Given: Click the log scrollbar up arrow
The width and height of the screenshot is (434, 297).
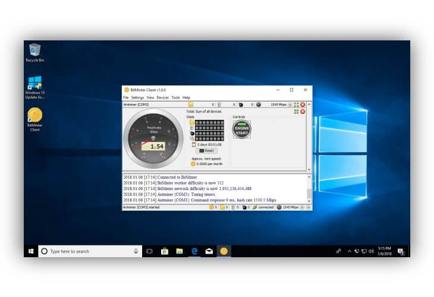Looking at the screenshot, I should pyautogui.click(x=309, y=176).
